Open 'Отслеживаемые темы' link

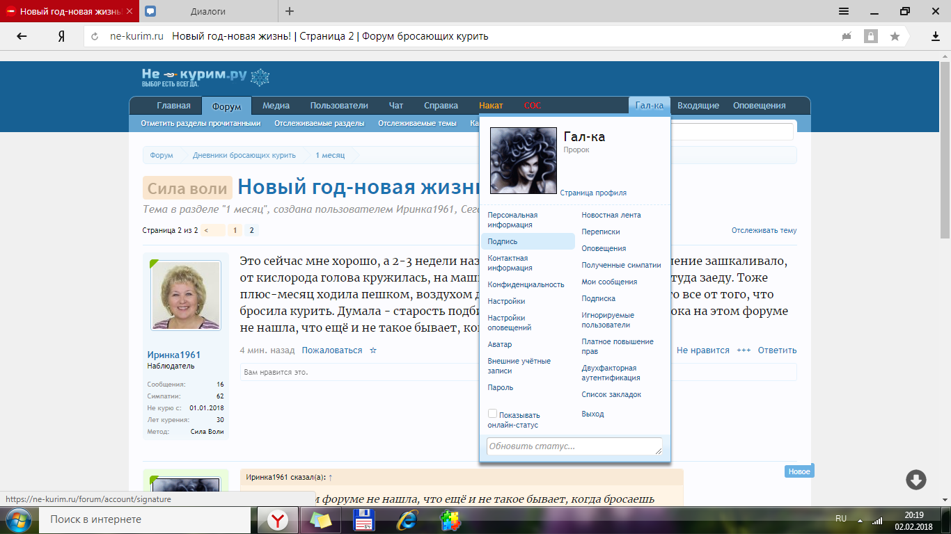pos(417,123)
